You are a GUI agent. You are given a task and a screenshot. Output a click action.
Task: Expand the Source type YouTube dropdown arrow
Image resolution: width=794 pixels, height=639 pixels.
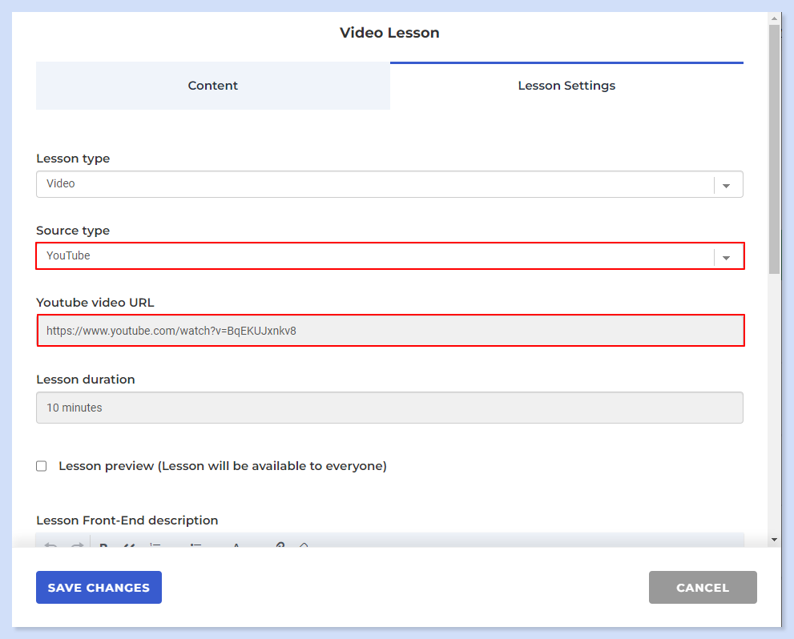[726, 257]
